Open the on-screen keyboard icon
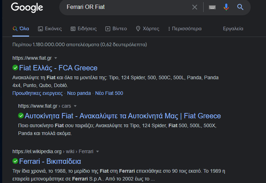Image resolution: width=266 pixels, height=183 pixels. [x=212, y=7]
